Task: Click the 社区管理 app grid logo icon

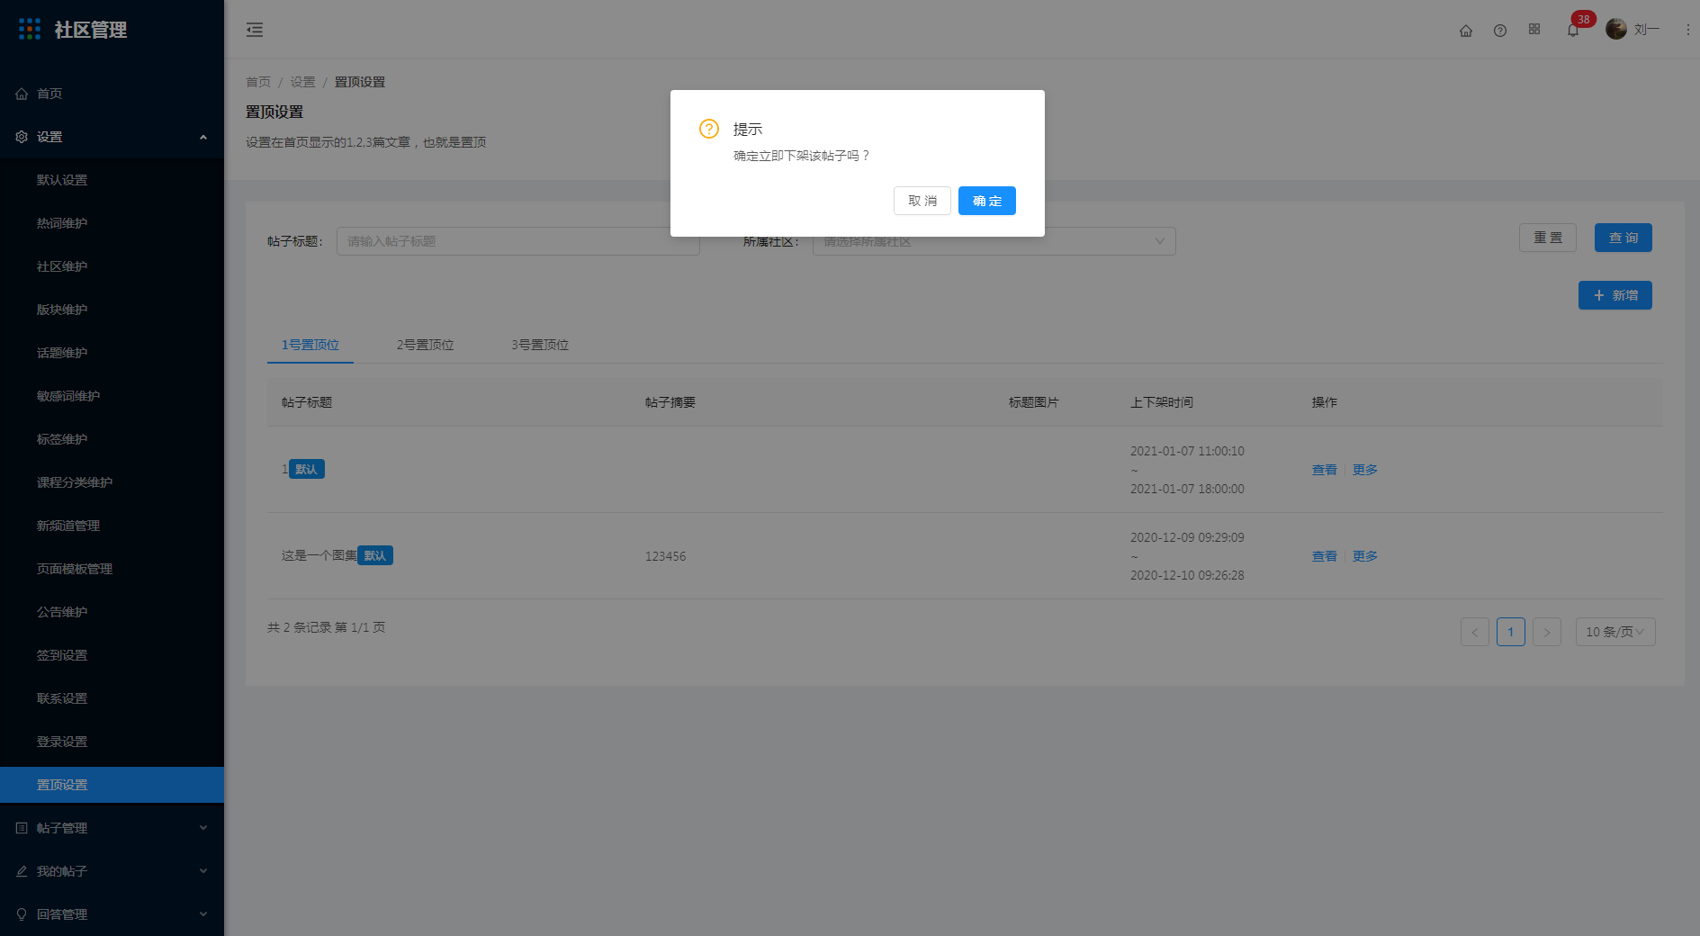Action: click(x=30, y=30)
